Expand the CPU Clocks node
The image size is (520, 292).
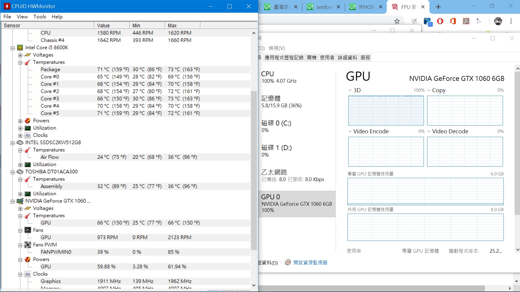(x=20, y=135)
